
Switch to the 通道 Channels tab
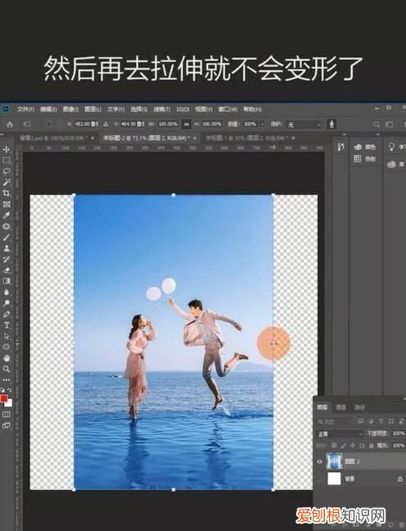(x=341, y=407)
